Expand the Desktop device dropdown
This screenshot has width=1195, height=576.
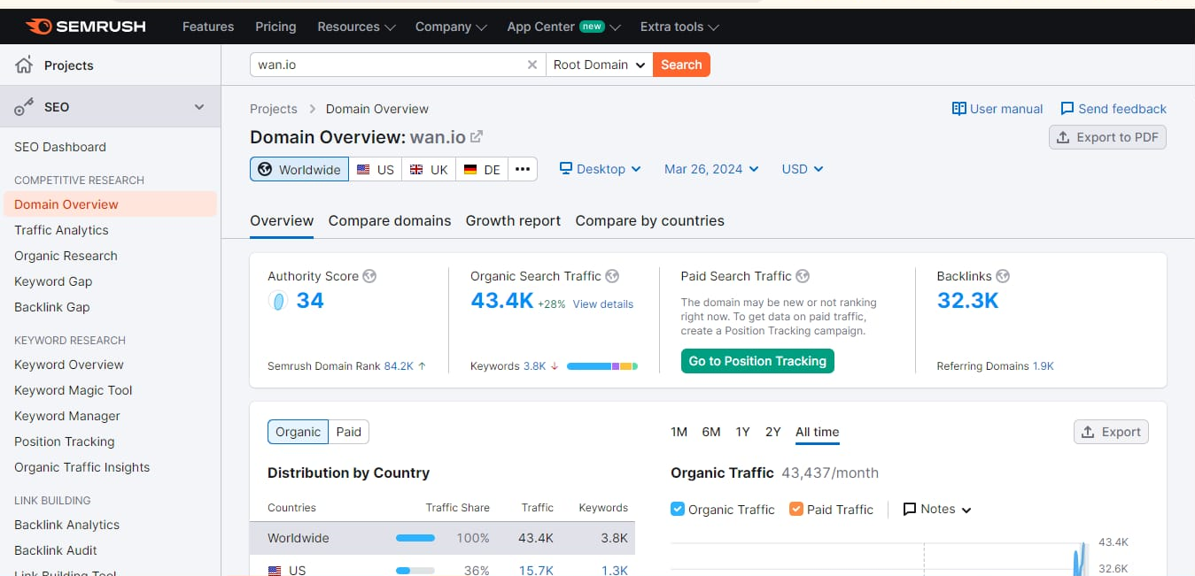pyautogui.click(x=601, y=169)
